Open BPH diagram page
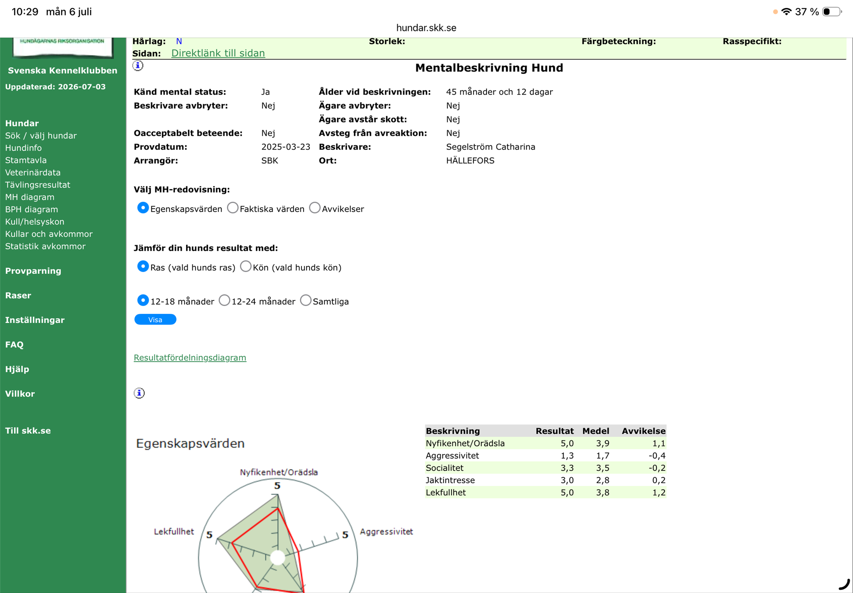 coord(32,210)
